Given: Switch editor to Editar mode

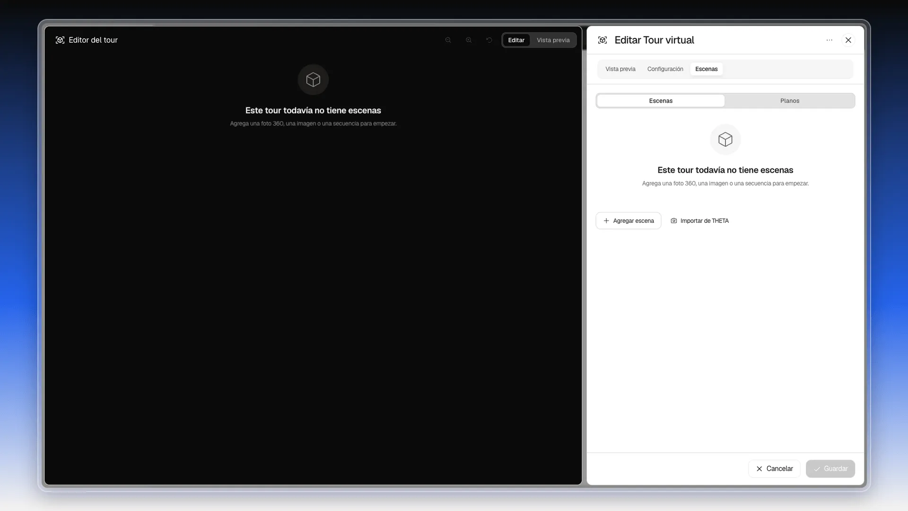Looking at the screenshot, I should pyautogui.click(x=516, y=40).
